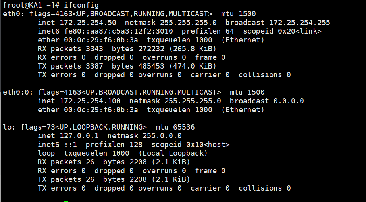Click 'bytes 485453' value
Screen dimensions: 366x202
[x=138, y=66]
